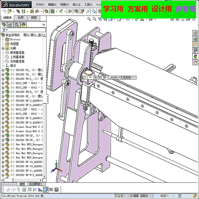Expand the SB1260 BP_ <1> component node

tap(3, 97)
